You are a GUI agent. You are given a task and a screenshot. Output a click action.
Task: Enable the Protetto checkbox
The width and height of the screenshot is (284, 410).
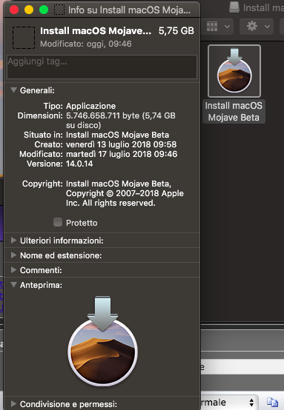58,222
